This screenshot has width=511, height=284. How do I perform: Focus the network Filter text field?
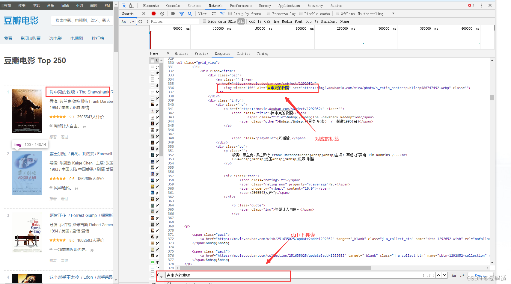click(x=174, y=22)
